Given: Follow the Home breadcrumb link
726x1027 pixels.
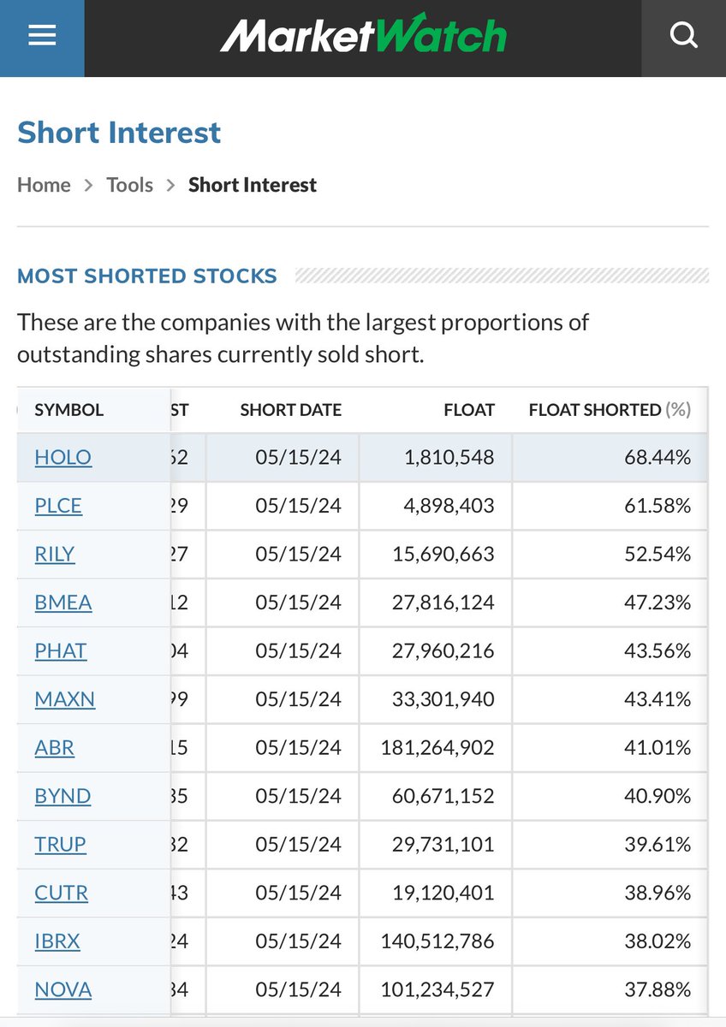Looking at the screenshot, I should click(44, 185).
